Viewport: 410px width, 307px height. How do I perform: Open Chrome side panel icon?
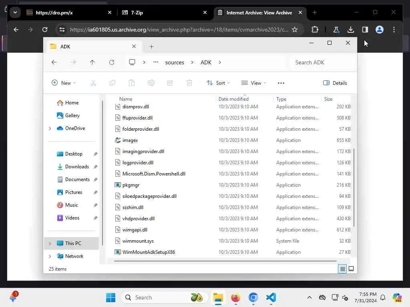[x=365, y=30]
